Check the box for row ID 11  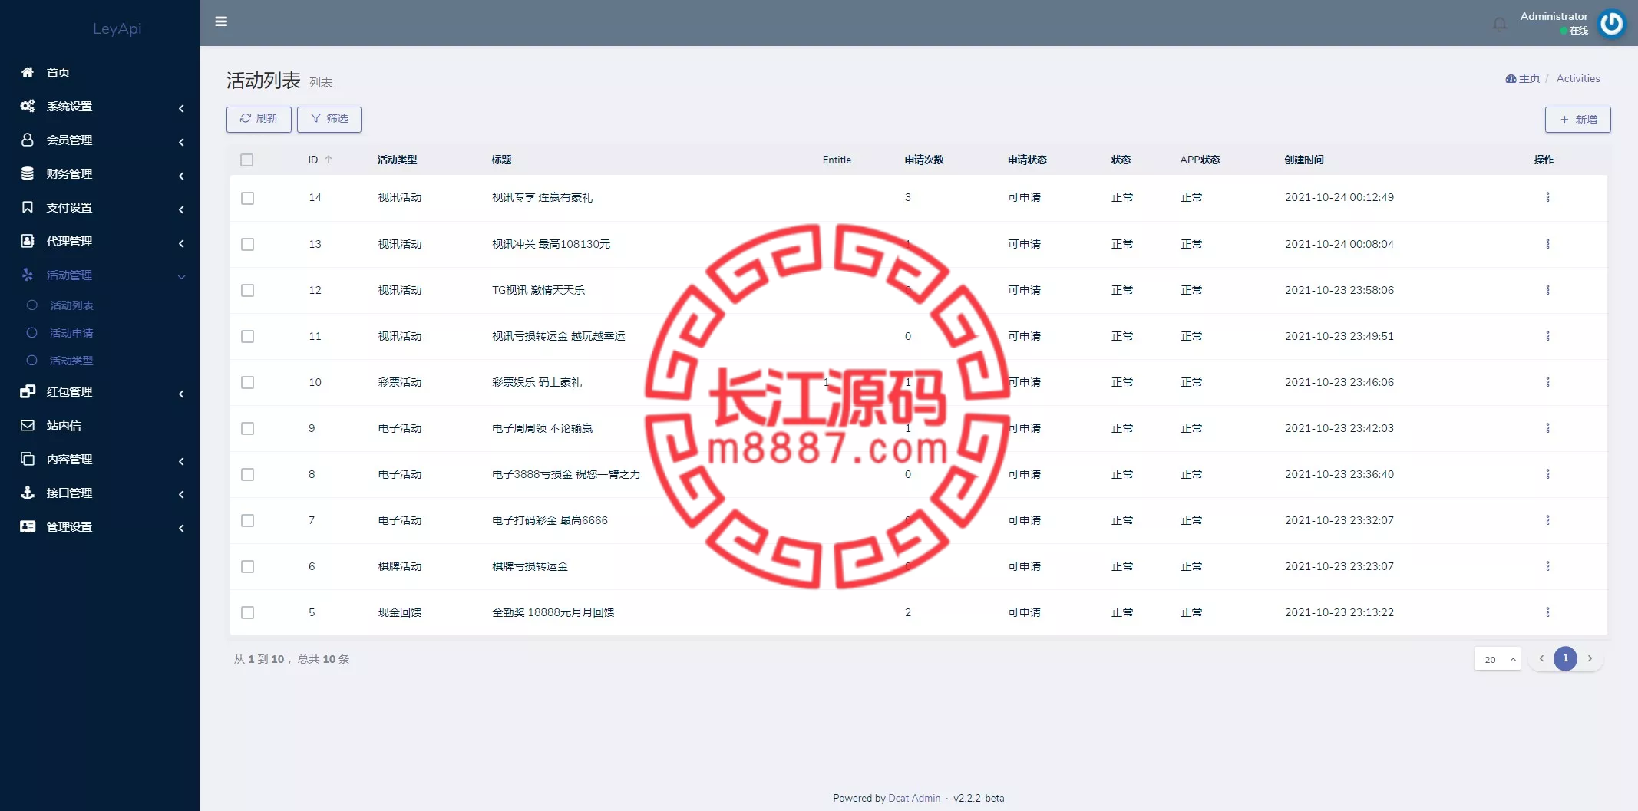[247, 336]
